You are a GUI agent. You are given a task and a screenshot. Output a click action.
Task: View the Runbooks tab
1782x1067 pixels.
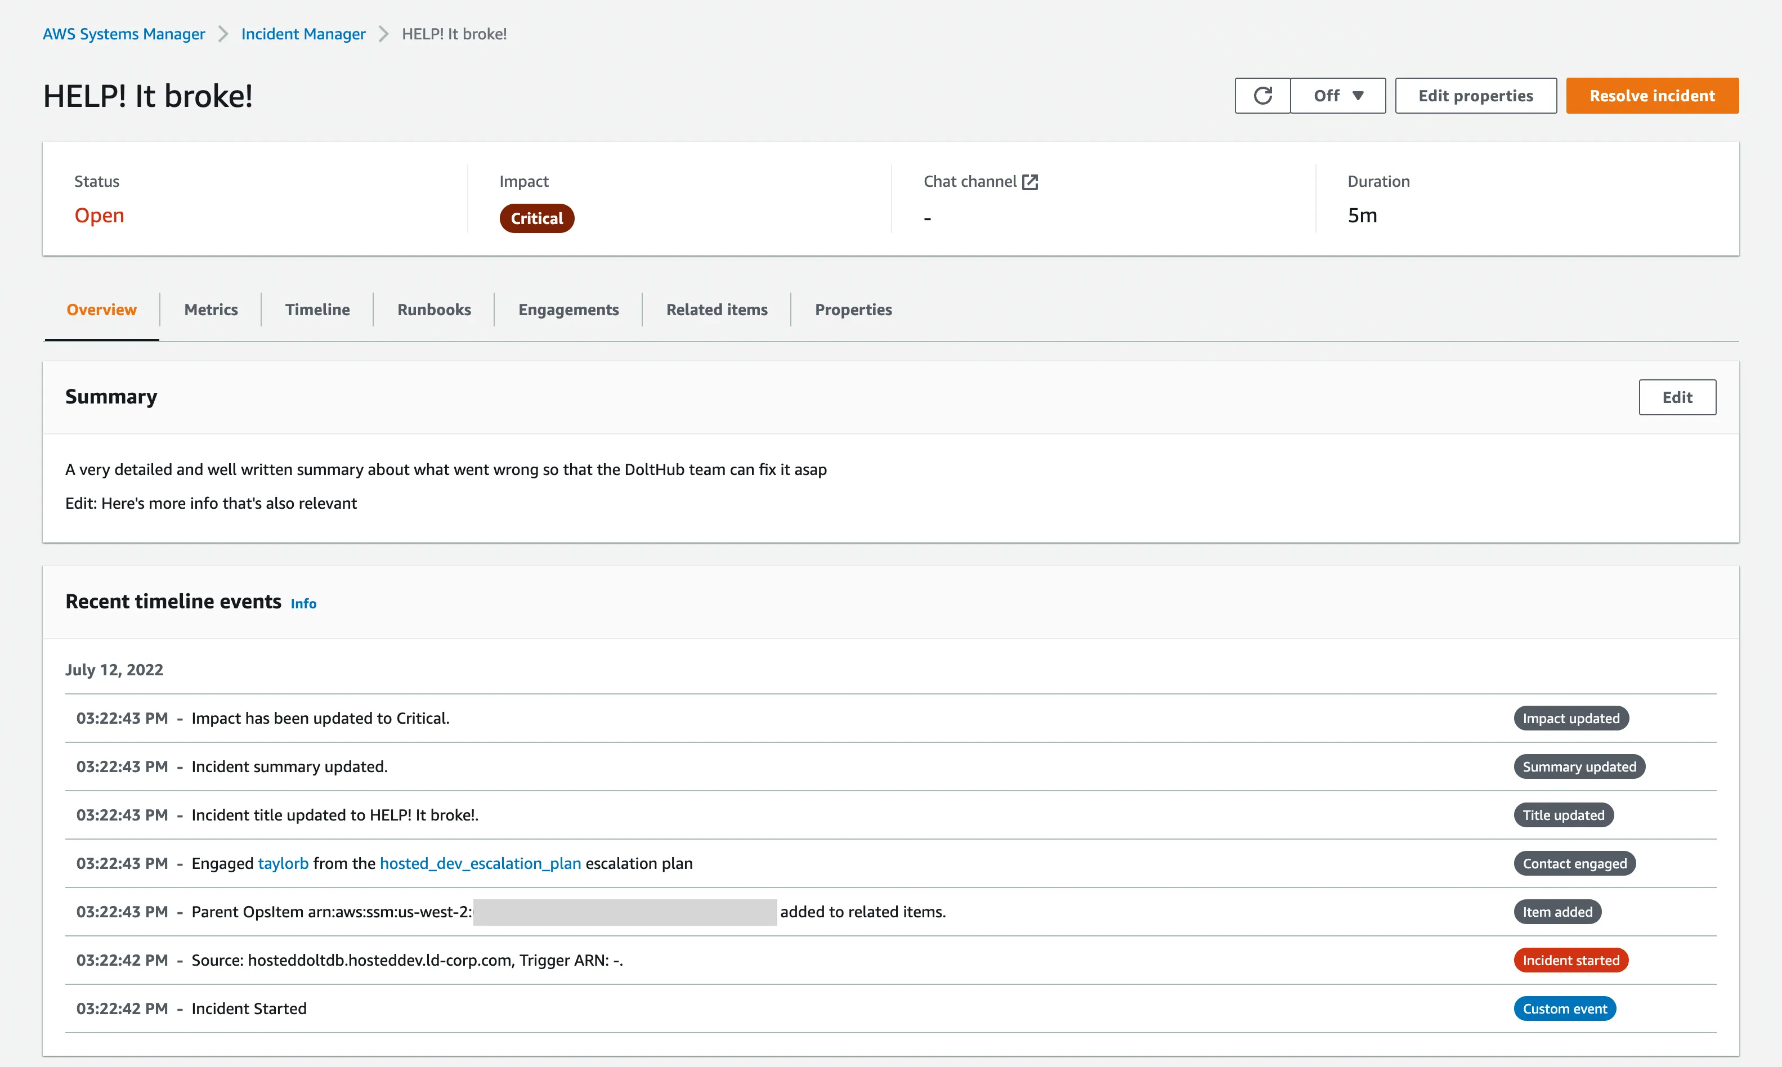pos(433,309)
